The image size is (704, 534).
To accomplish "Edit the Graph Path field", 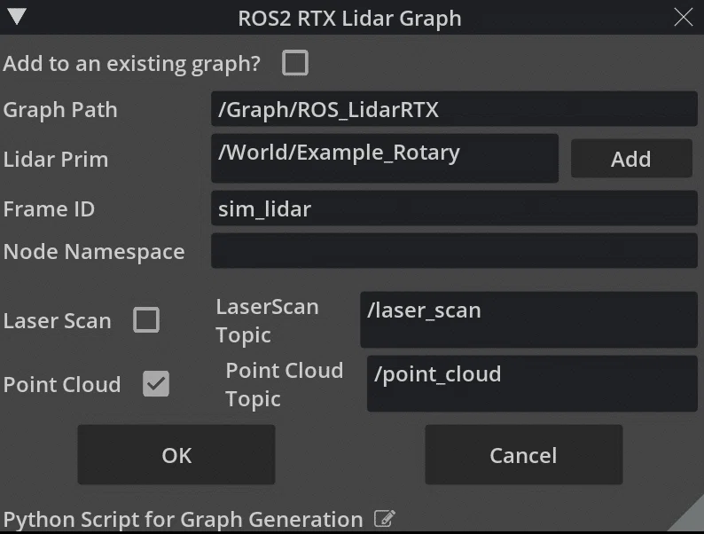I will (x=454, y=109).
